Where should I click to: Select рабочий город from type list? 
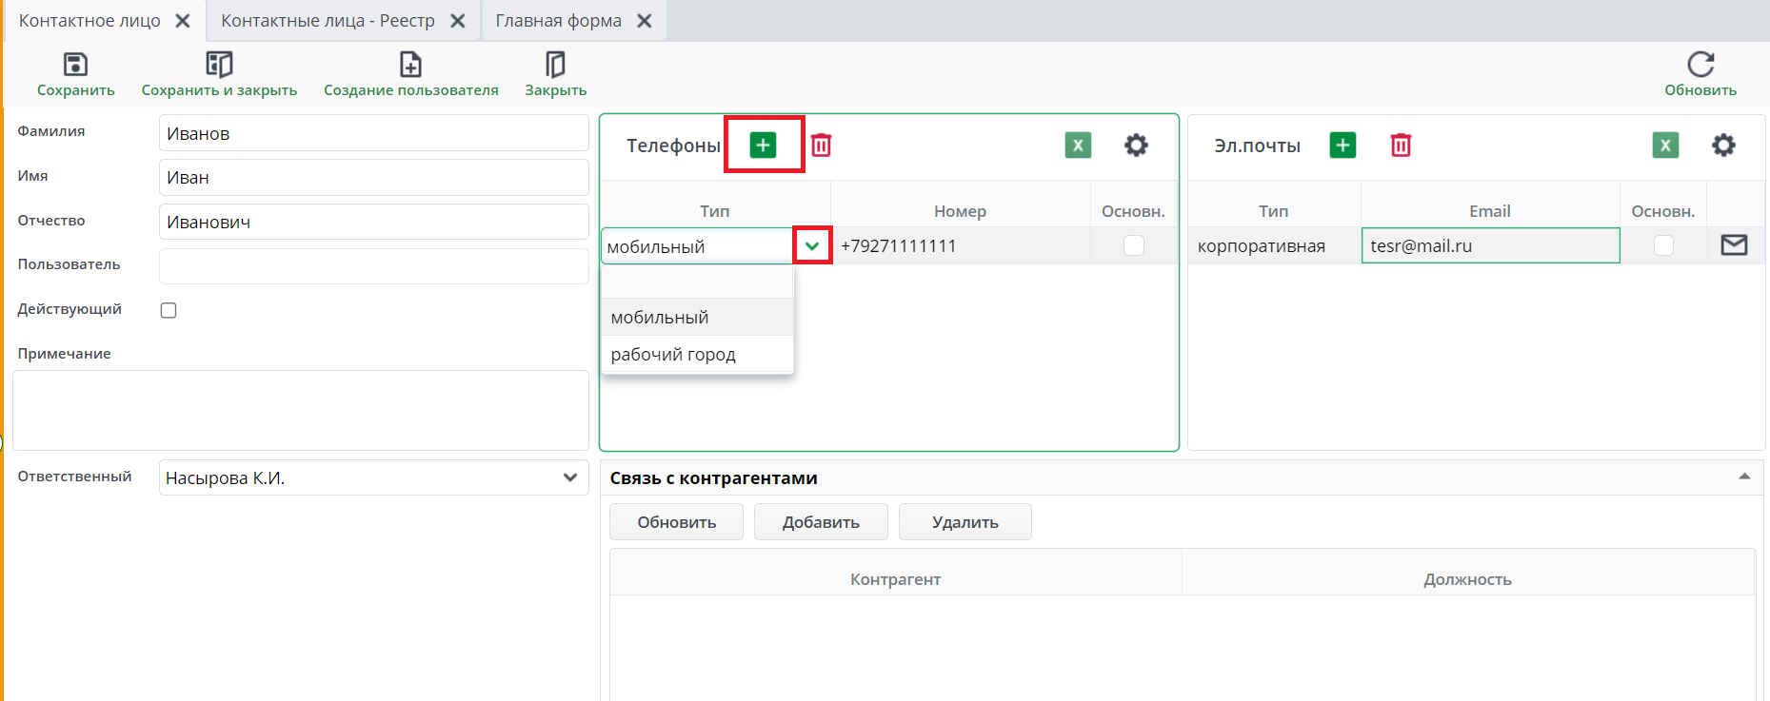pyautogui.click(x=673, y=354)
